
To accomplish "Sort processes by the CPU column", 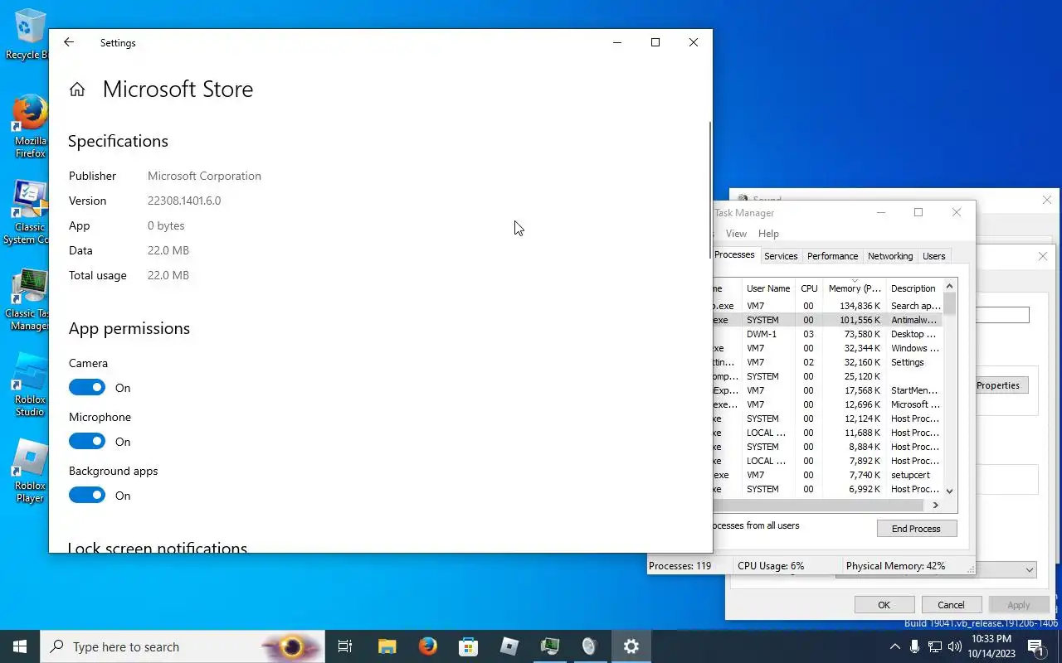I will tap(809, 288).
